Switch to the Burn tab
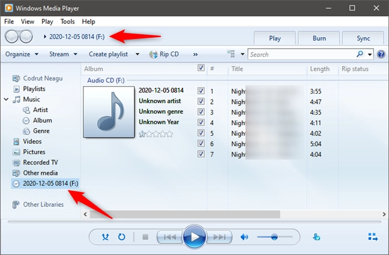Viewport: 389px width, 255px height. click(319, 38)
